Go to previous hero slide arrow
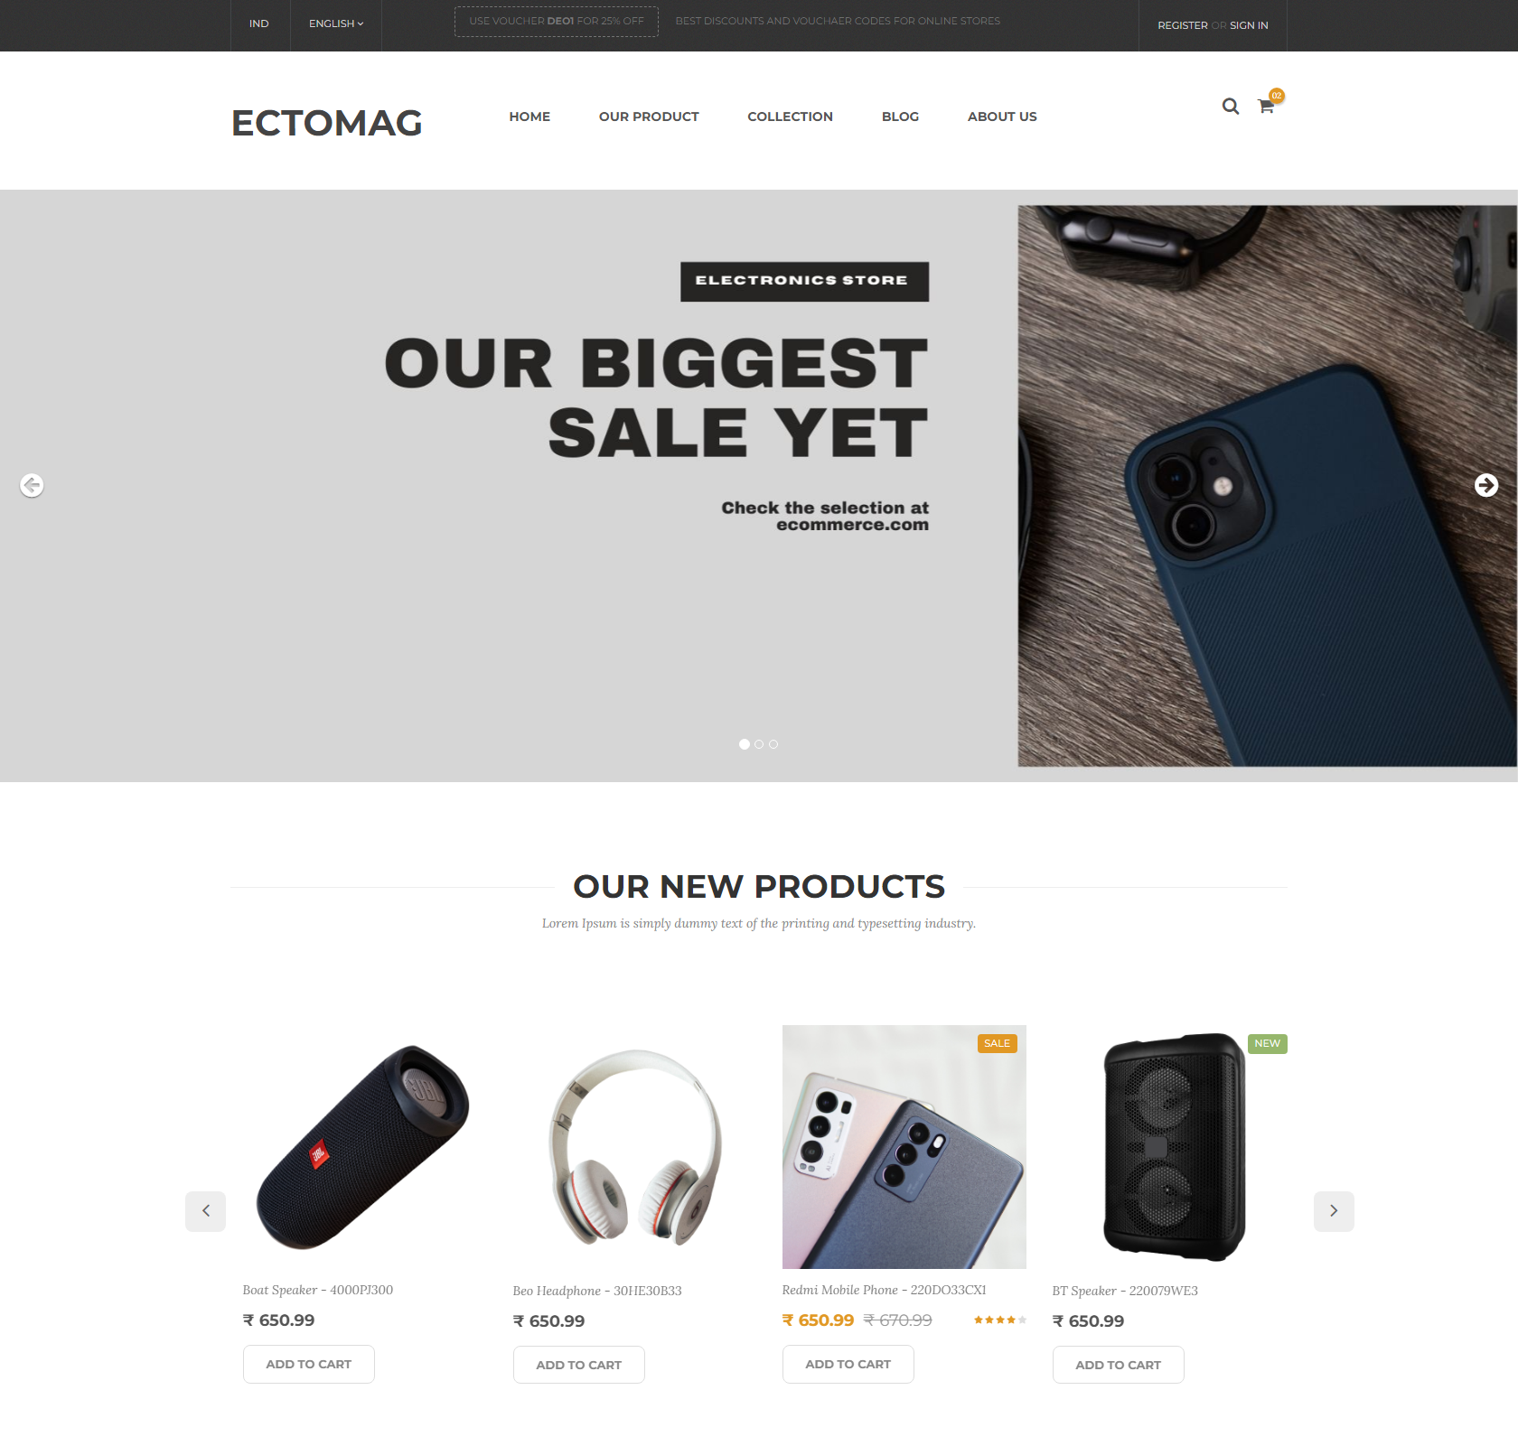 [x=32, y=485]
